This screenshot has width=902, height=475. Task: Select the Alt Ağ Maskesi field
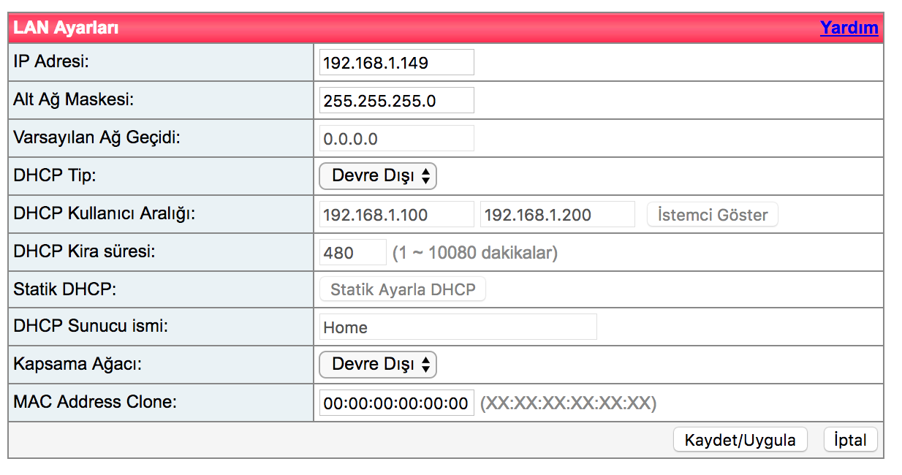(396, 101)
